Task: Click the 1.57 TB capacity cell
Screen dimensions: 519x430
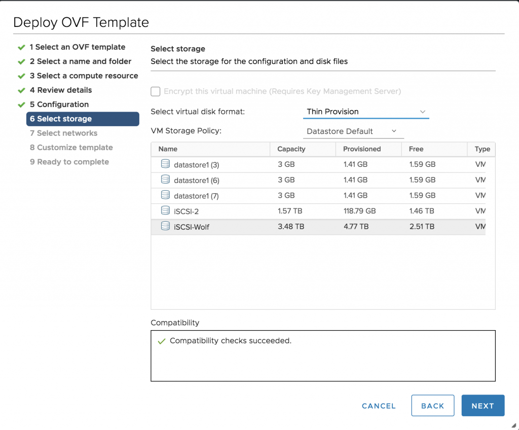Action: [289, 211]
